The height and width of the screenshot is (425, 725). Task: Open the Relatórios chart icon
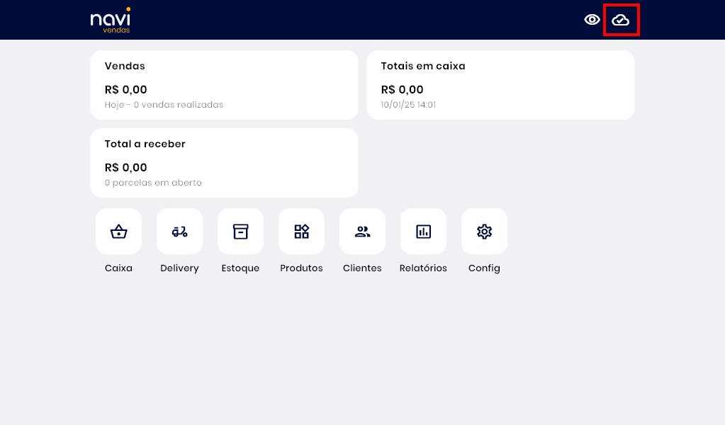[423, 232]
